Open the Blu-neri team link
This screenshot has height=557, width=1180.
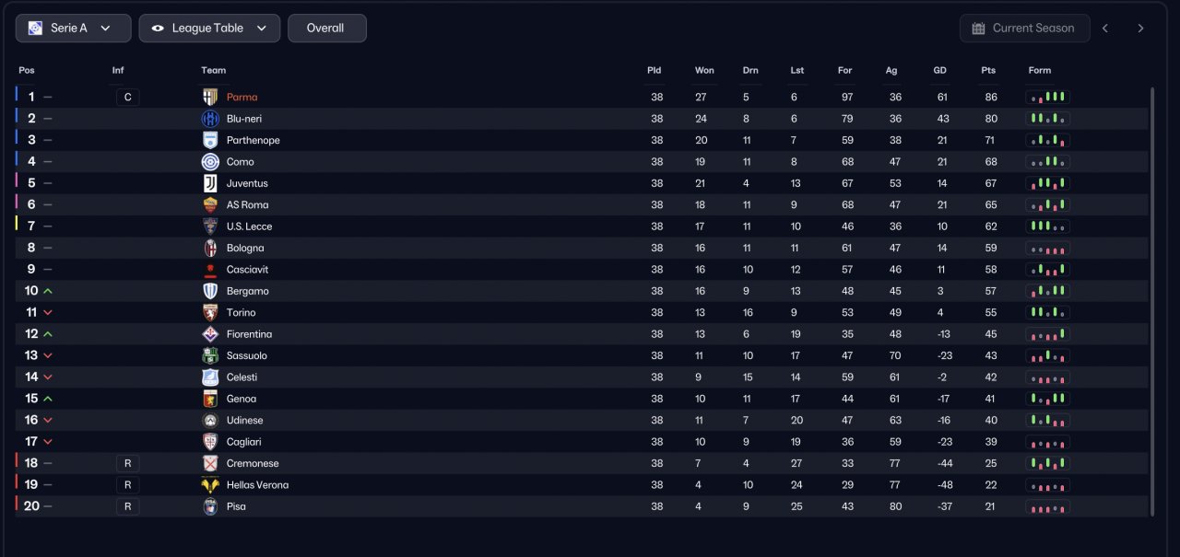(244, 119)
